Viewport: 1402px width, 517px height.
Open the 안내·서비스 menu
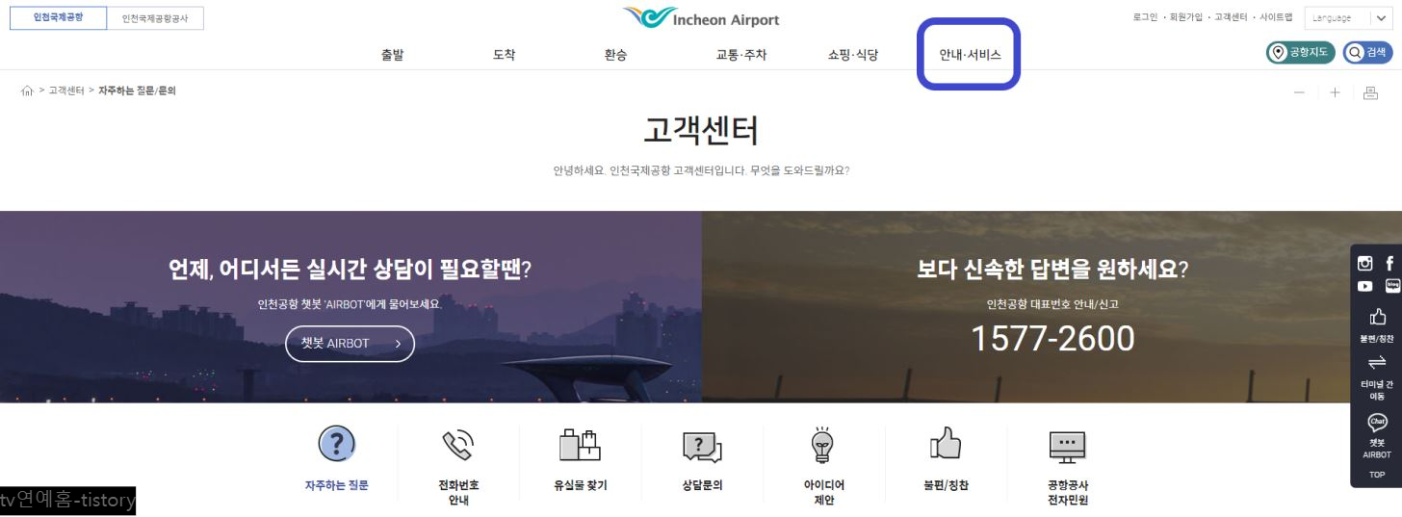970,55
